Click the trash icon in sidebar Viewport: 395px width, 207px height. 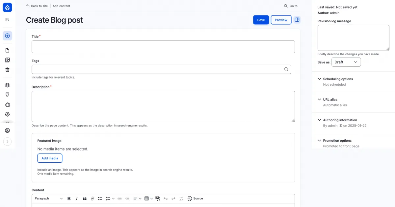(7, 70)
